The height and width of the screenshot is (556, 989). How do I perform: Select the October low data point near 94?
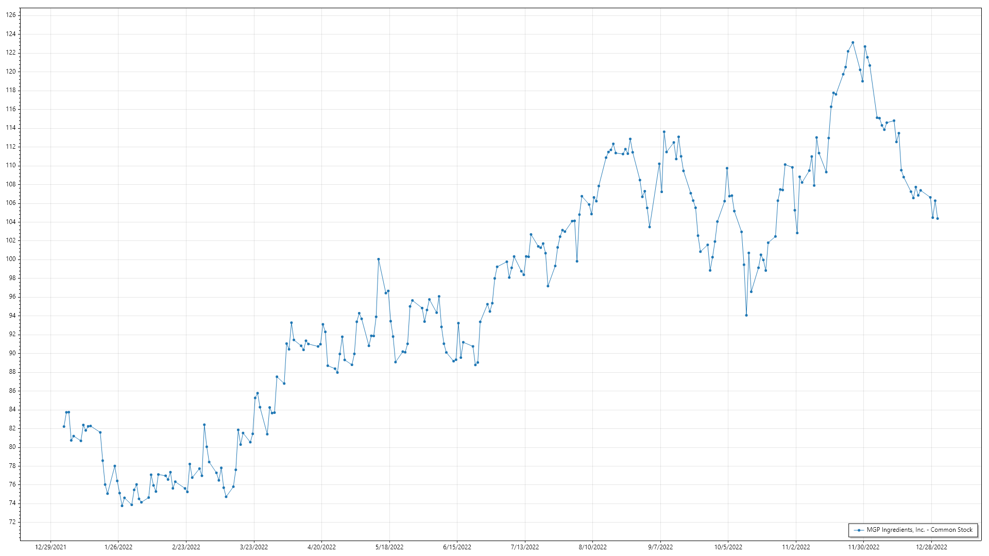pyautogui.click(x=746, y=316)
